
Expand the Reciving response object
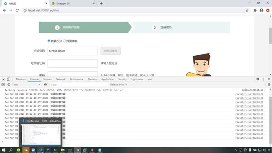(x=29, y=90)
